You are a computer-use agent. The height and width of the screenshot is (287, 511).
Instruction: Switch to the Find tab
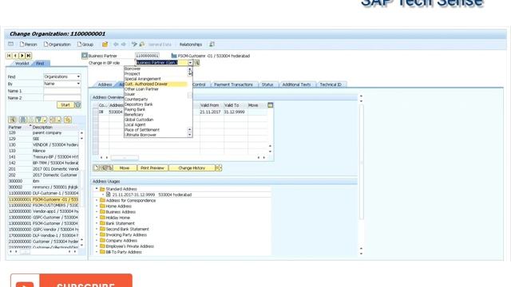click(41, 64)
